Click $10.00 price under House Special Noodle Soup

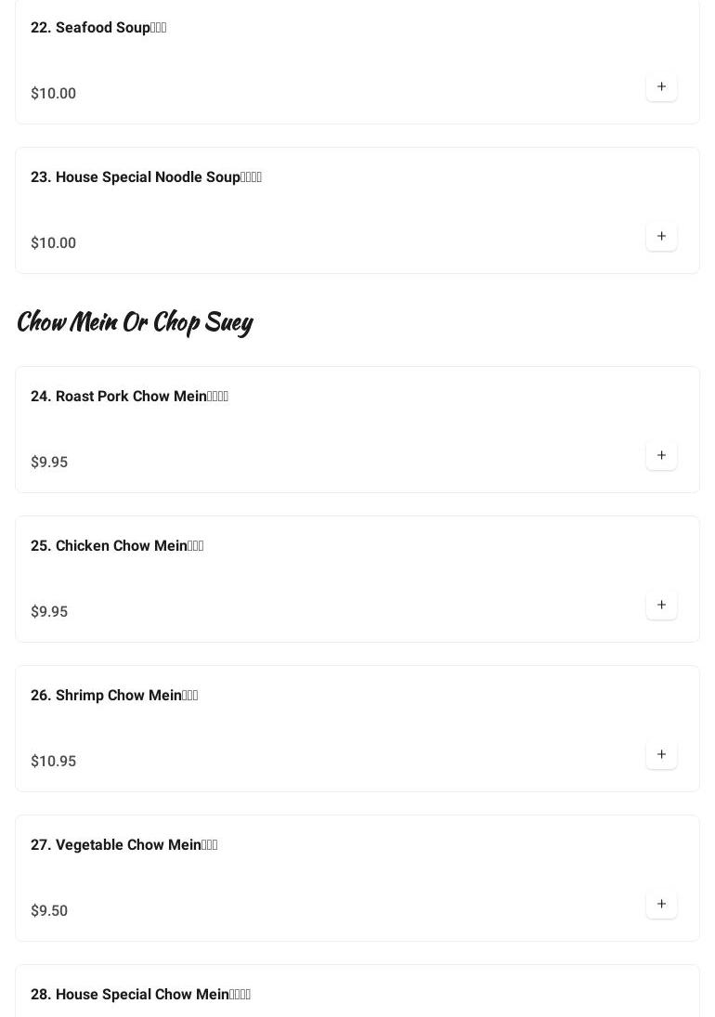tap(54, 243)
